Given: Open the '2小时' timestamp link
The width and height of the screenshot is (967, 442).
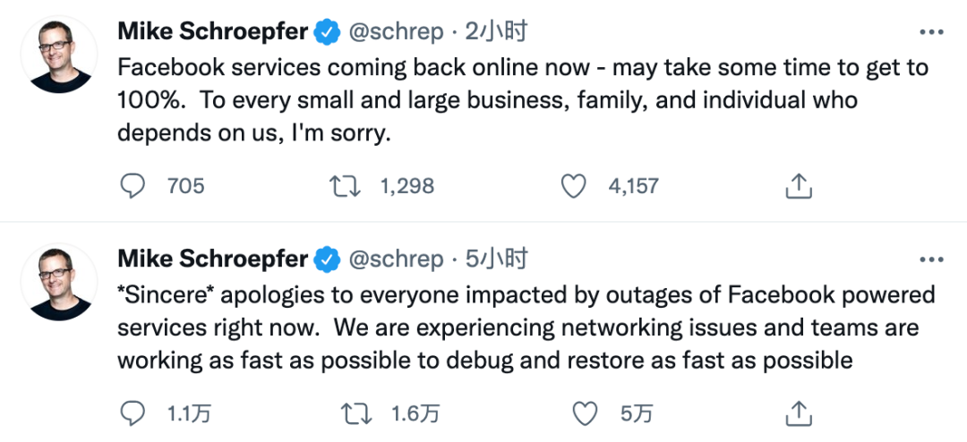Looking at the screenshot, I should coord(496,33).
